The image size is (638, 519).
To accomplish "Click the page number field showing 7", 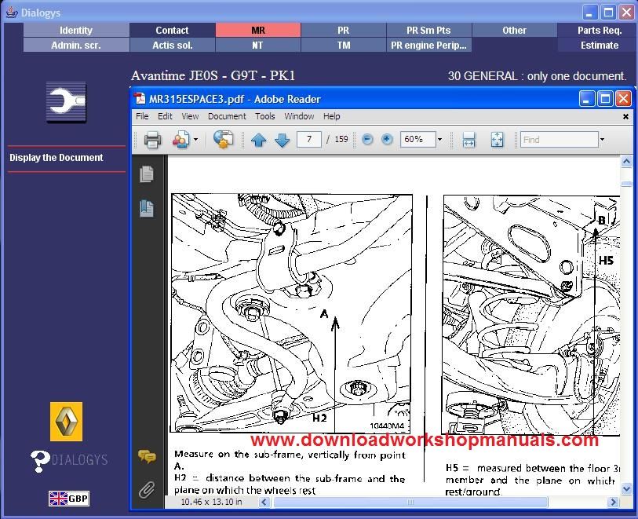I will [309, 139].
